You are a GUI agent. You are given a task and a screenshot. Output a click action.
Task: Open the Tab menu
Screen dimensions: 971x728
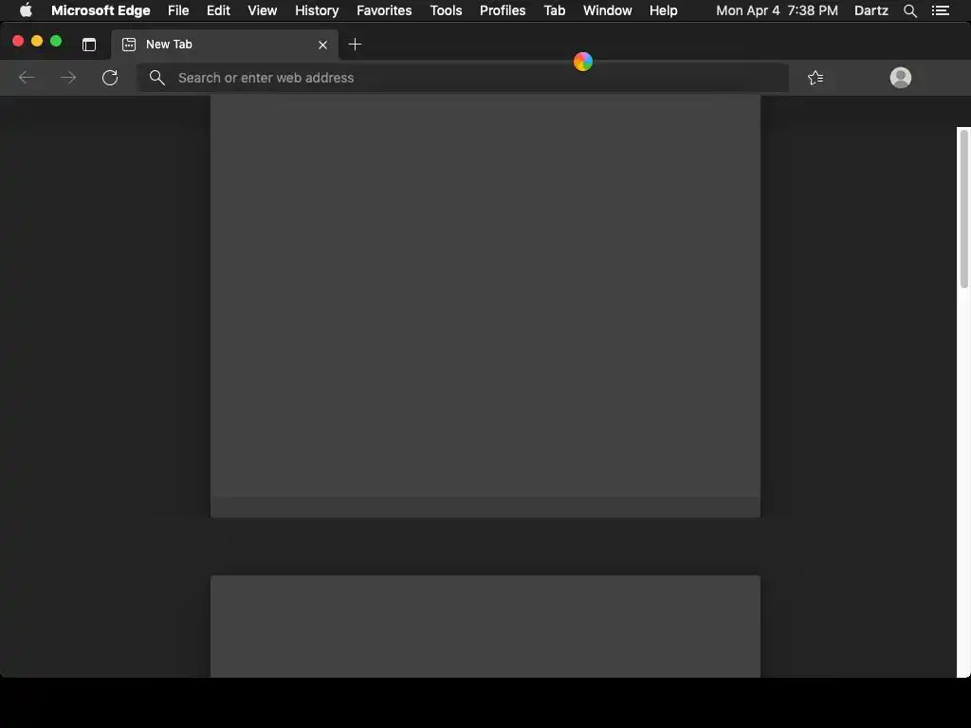[x=554, y=10]
